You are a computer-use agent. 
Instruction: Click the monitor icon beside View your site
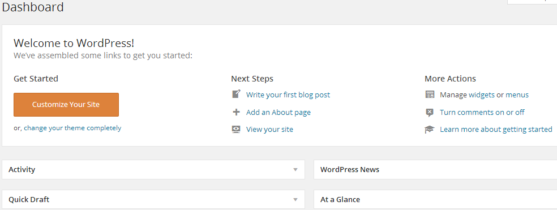click(236, 130)
